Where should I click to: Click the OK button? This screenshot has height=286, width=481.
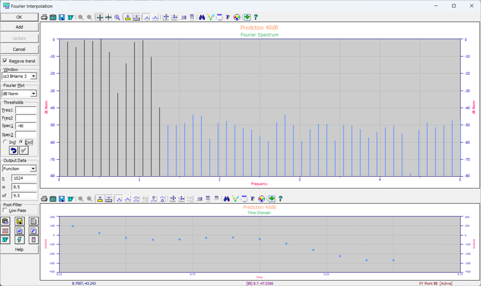coord(19,17)
